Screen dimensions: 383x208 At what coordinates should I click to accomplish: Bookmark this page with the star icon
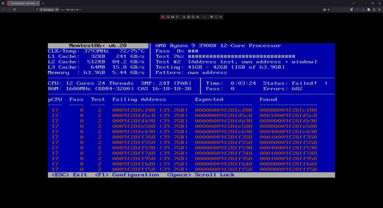coord(329,10)
